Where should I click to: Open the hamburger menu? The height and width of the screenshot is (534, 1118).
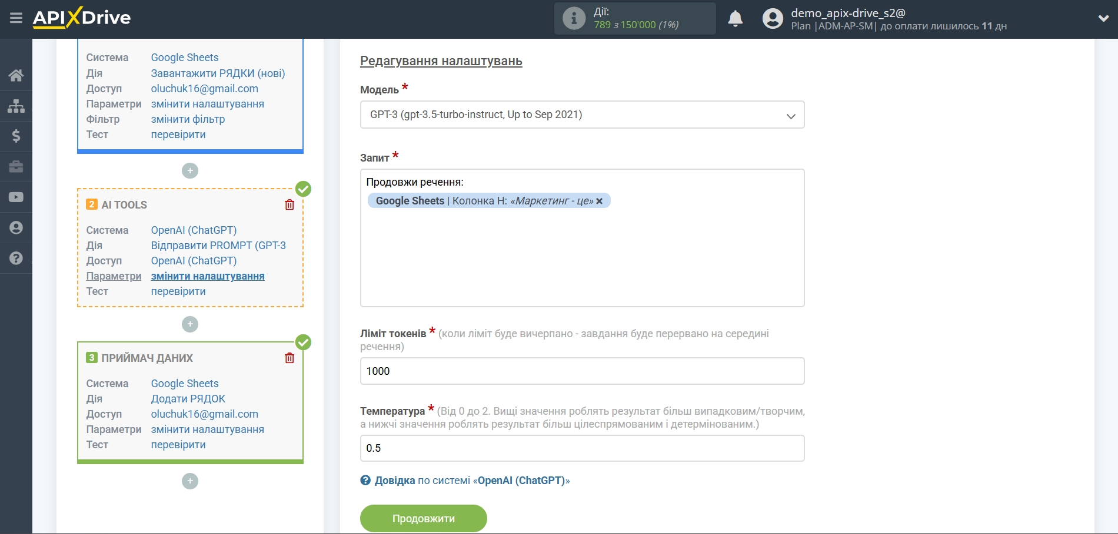pos(16,18)
